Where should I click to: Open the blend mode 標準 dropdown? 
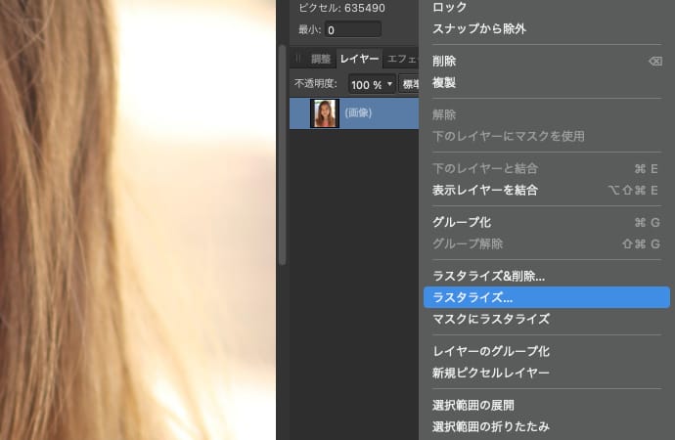point(409,84)
